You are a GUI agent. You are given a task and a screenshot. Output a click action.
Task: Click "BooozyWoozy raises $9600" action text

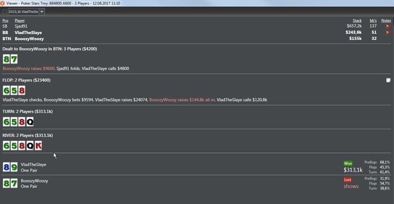pos(29,69)
